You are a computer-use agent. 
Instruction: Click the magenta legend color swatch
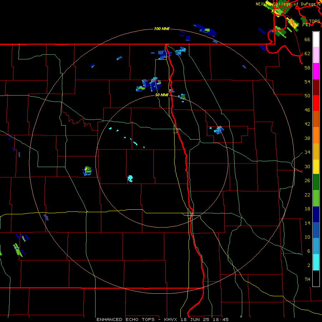tap(316, 71)
